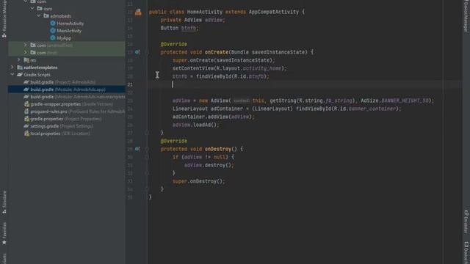Click fold marker at onDestroy closing brace
Screen dimensions: 470x264
147,189
